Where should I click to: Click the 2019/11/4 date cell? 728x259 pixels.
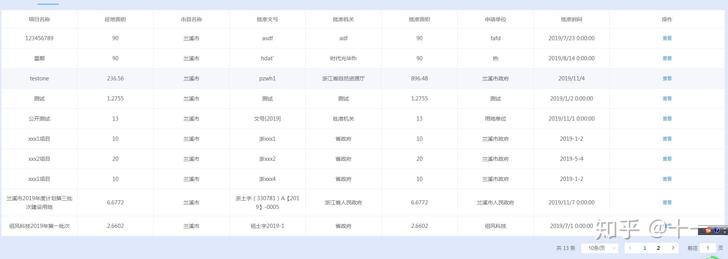pos(571,78)
